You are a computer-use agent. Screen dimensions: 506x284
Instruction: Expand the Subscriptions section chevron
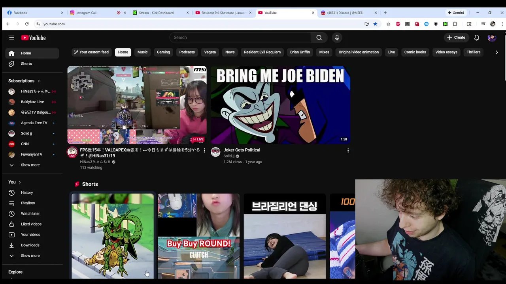click(39, 81)
